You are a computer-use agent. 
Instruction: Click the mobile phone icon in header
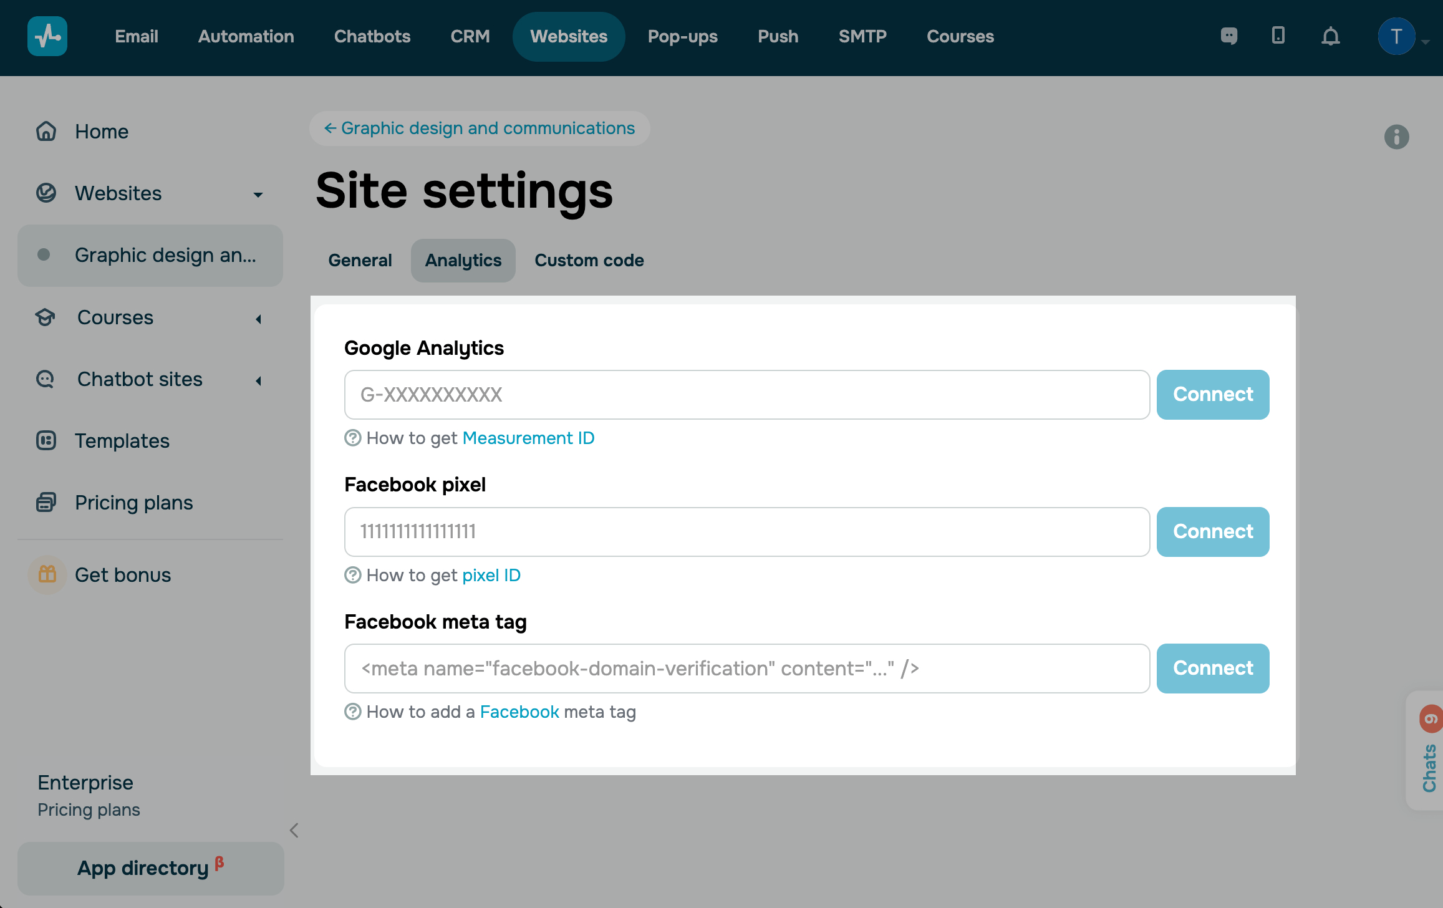[1278, 36]
